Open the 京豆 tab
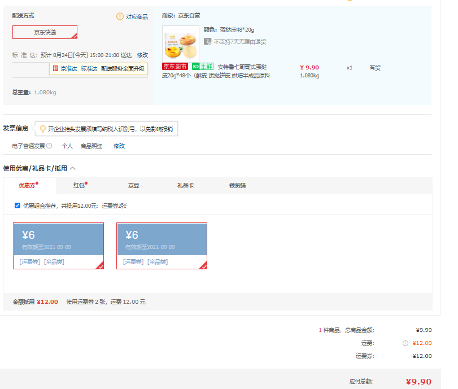Viewport: 458px width, 389px height. [133, 185]
